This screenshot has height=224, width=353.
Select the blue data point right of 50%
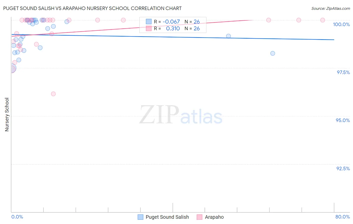tap(228, 36)
